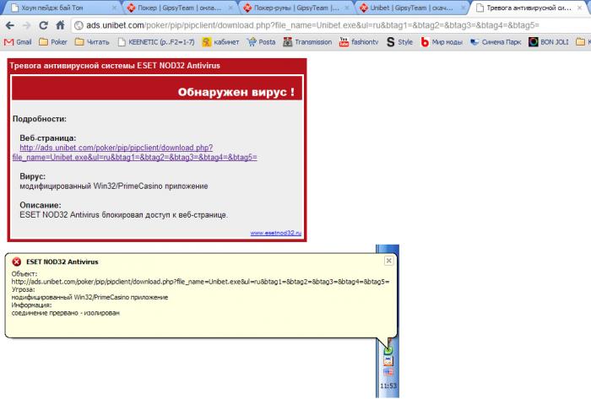Open the www.esetnod32.ru link
Viewport: 591px width, 399px height.
pyautogui.click(x=276, y=233)
